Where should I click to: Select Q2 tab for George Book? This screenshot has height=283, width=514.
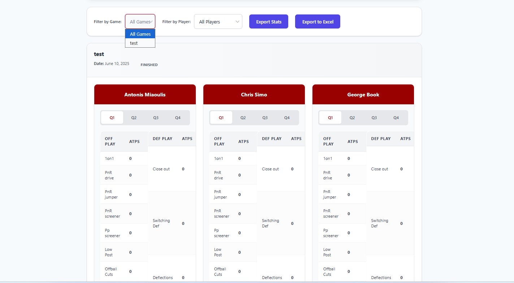click(352, 118)
